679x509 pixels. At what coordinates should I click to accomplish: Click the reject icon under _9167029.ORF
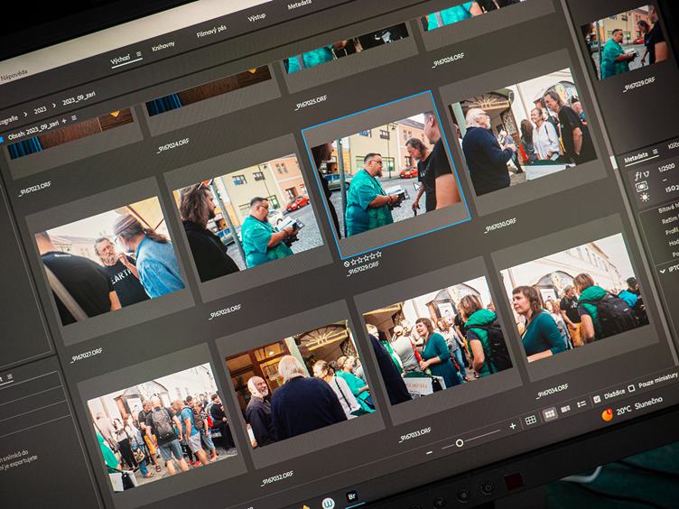tap(347, 264)
